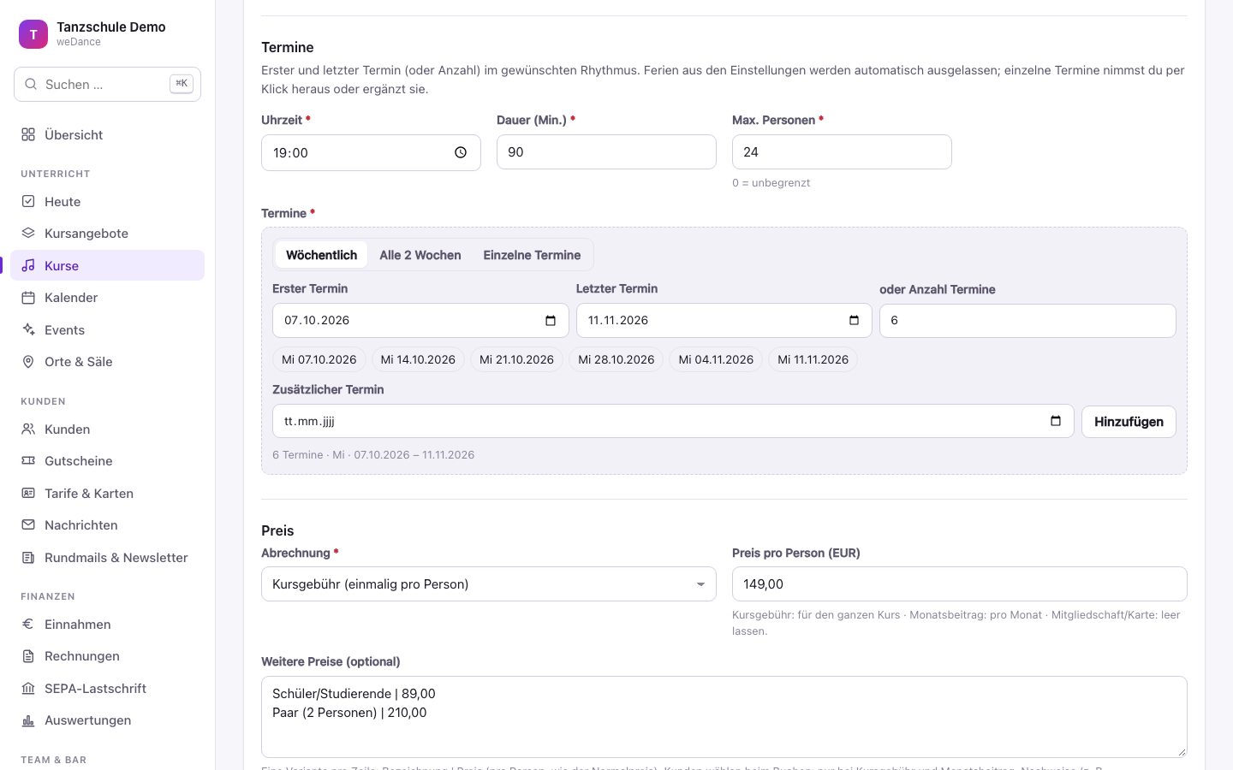This screenshot has height=770, width=1233.
Task: Open Kalender via its calendar icon
Action: 28,297
